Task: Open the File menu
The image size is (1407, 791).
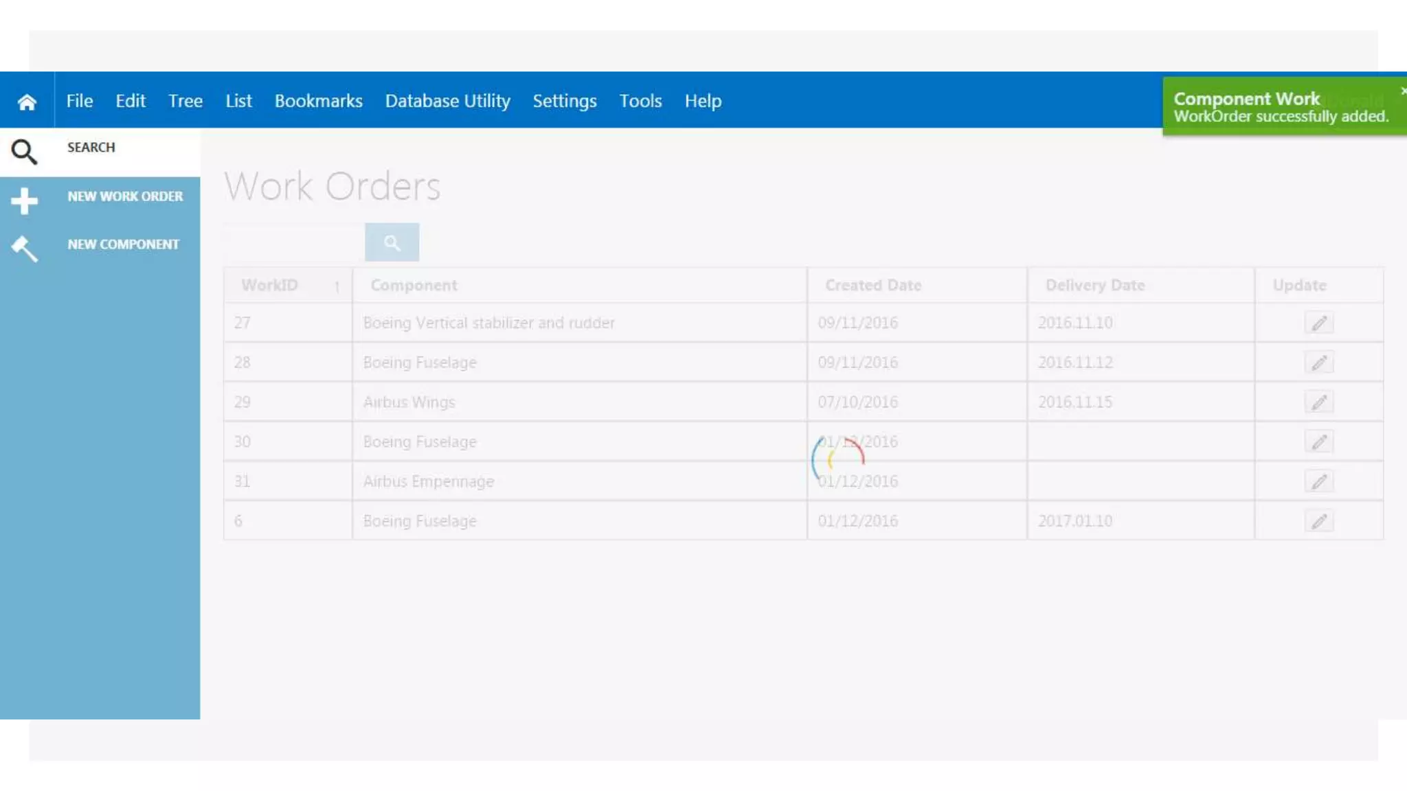Action: point(80,101)
